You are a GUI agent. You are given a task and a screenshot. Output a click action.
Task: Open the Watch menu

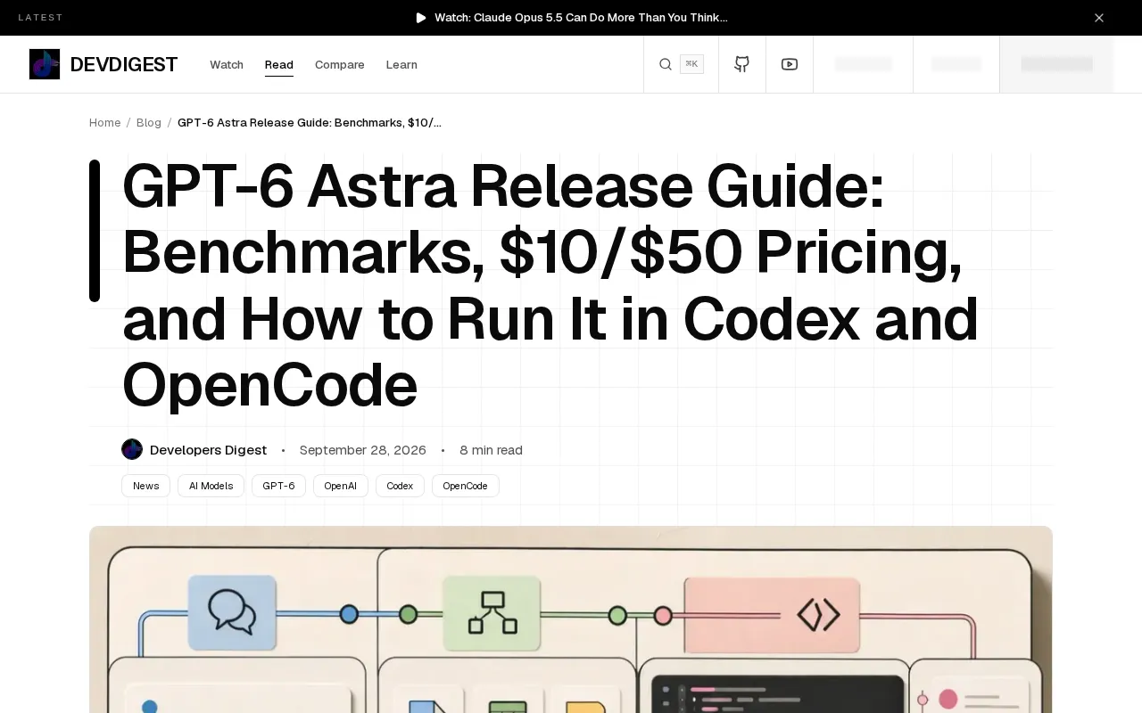[227, 64]
